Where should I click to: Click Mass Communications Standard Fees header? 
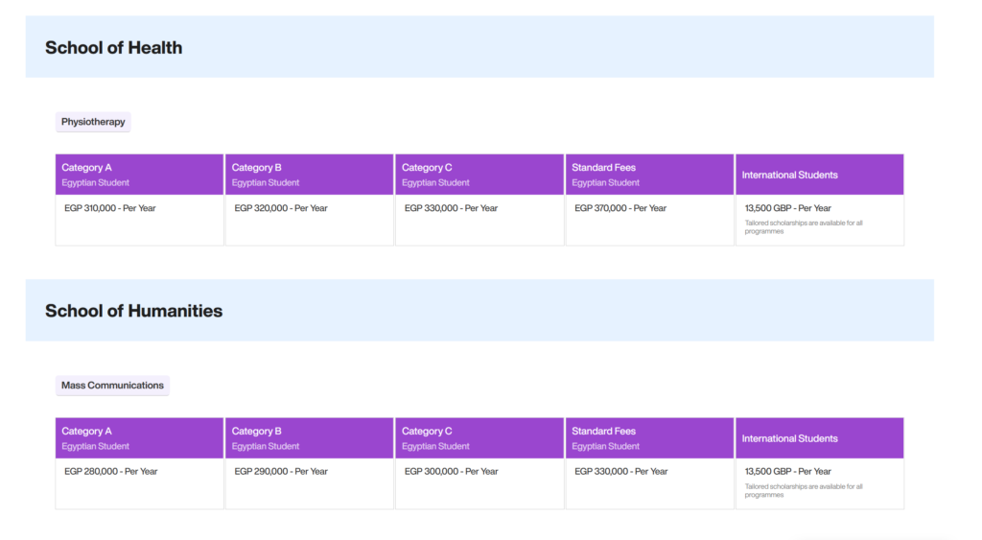[x=649, y=438]
